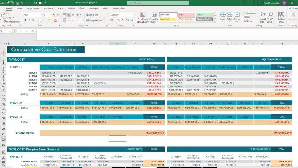Image resolution: width=298 pixels, height=168 pixels.
Task: Click Merge & Center
Action: coord(95,20)
